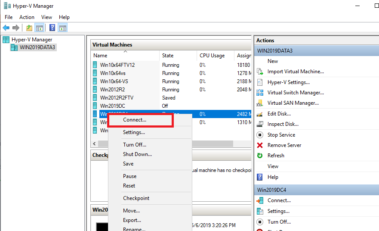Click the Connect icon under Win2019DC4 actions

click(260, 200)
